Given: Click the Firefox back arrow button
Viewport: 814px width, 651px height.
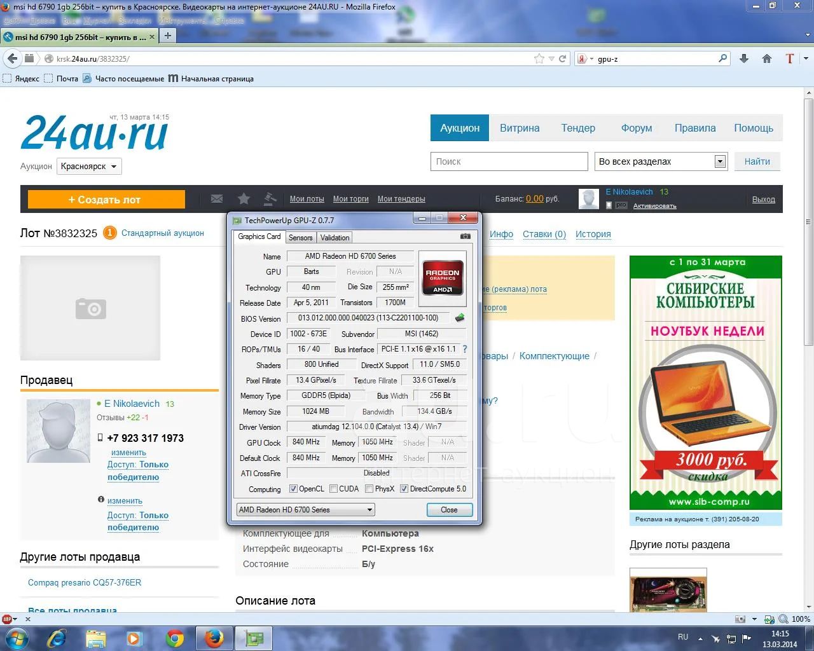Looking at the screenshot, I should 12,58.
